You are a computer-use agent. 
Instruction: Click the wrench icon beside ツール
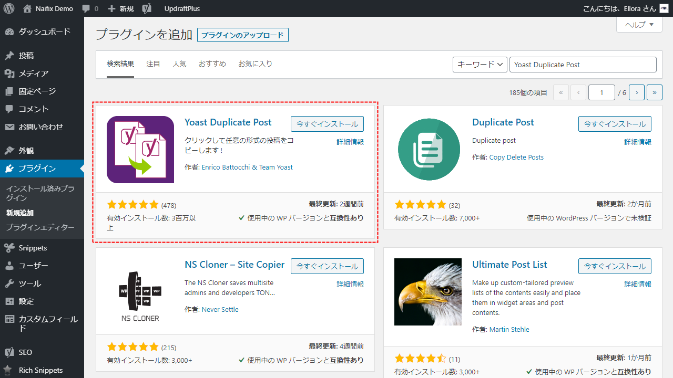[9, 283]
